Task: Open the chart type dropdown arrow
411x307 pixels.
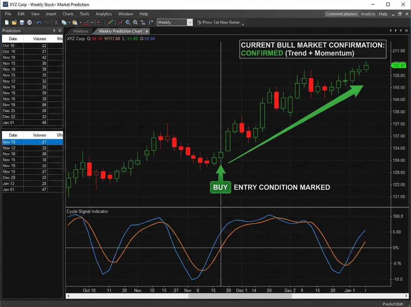Action: pos(91,22)
